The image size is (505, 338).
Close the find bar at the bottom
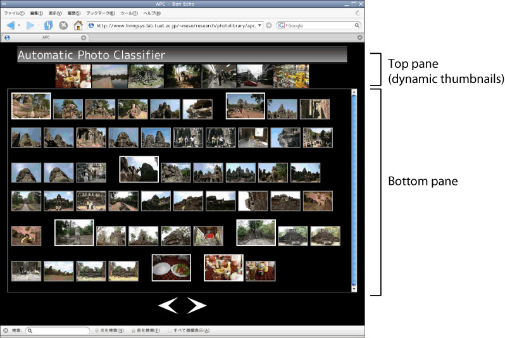point(6,330)
